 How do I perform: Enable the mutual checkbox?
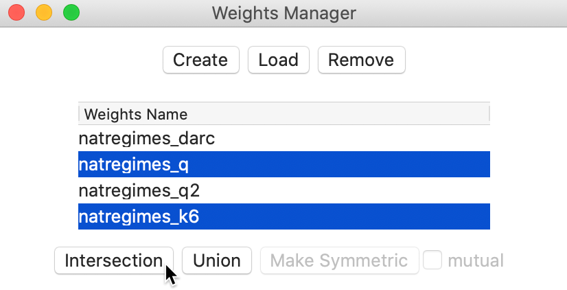pyautogui.click(x=432, y=260)
